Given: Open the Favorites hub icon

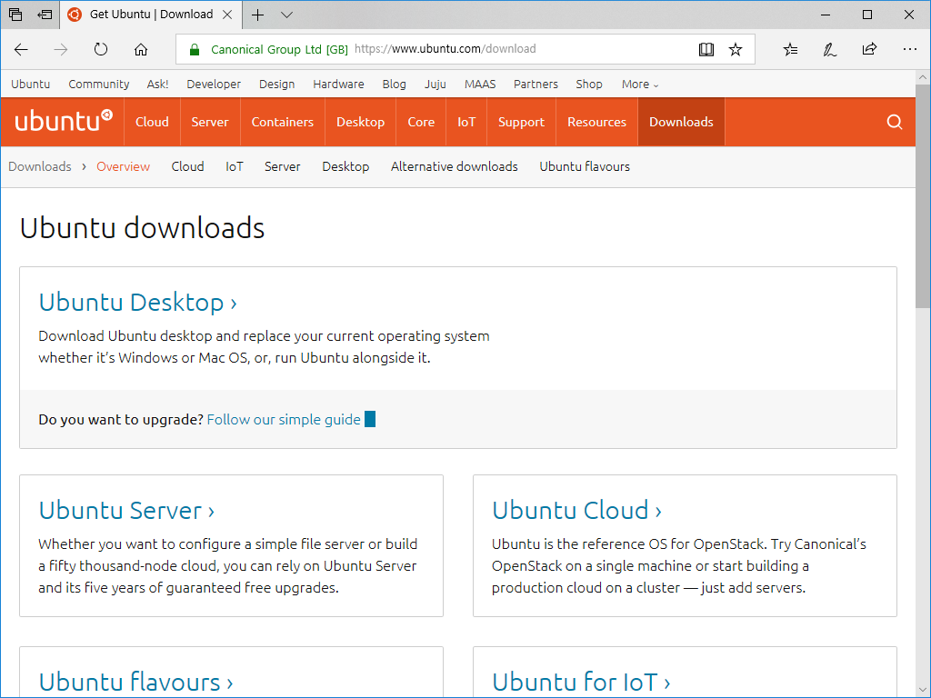Looking at the screenshot, I should [x=790, y=49].
